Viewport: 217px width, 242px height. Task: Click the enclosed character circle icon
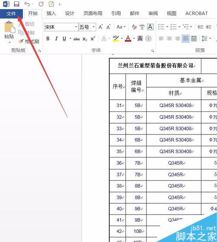pyautogui.click(x=148, y=39)
